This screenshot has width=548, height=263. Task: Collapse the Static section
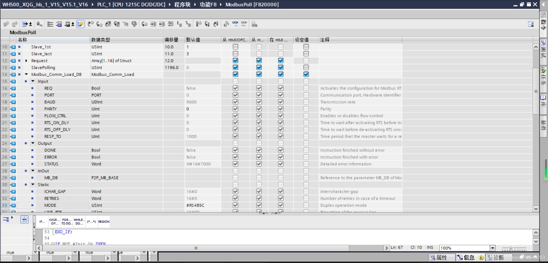click(x=33, y=185)
